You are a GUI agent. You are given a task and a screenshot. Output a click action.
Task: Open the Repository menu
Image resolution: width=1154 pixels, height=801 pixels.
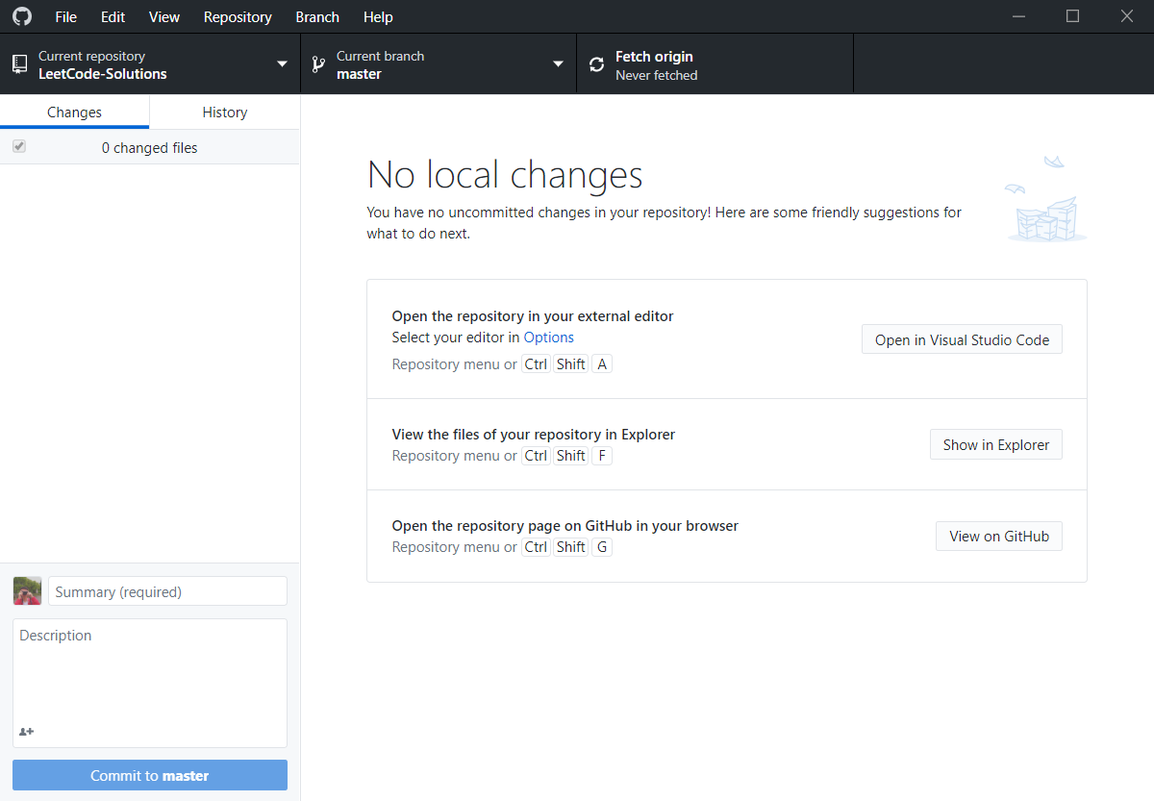pos(238,17)
